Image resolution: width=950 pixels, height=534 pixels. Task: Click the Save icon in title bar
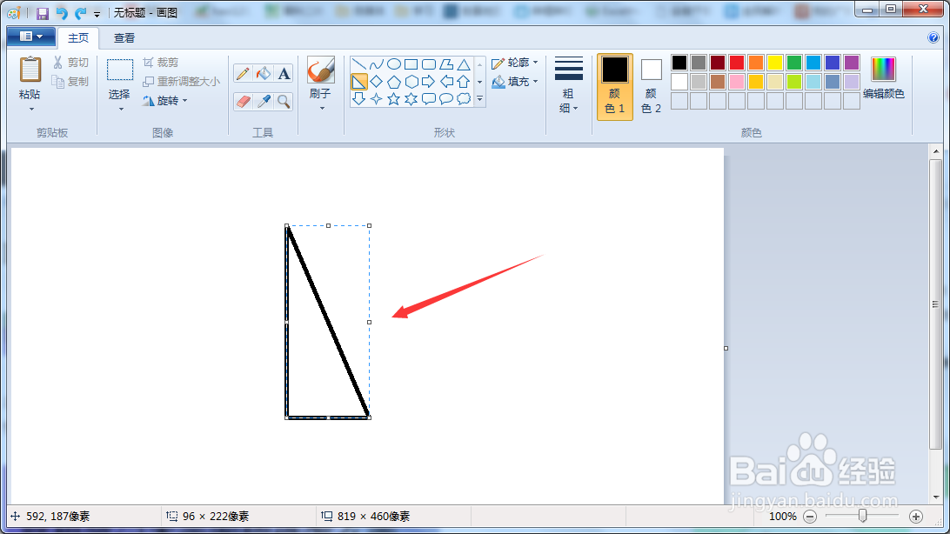point(43,13)
